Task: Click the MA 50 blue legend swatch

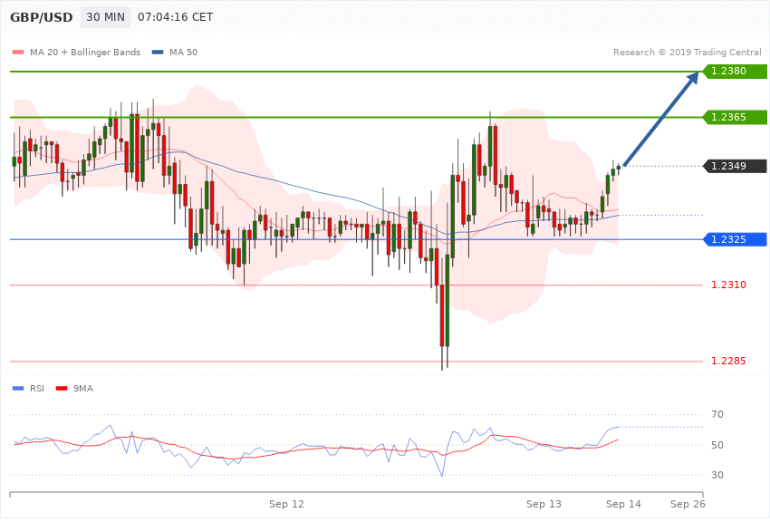Action: point(158,52)
